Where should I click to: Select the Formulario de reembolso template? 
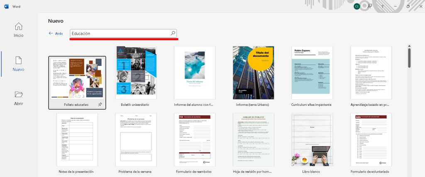[194, 140]
